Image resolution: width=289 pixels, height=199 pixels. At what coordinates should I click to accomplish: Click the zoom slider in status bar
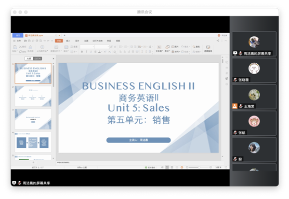coord(199,167)
